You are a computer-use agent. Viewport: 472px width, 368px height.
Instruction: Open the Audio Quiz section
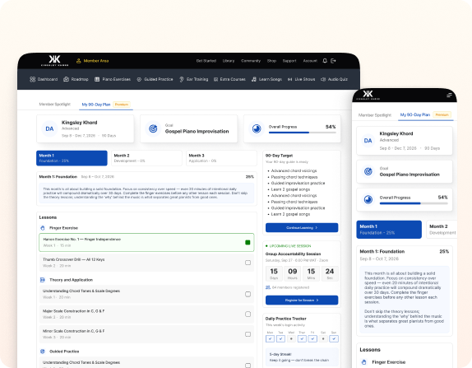pos(334,79)
